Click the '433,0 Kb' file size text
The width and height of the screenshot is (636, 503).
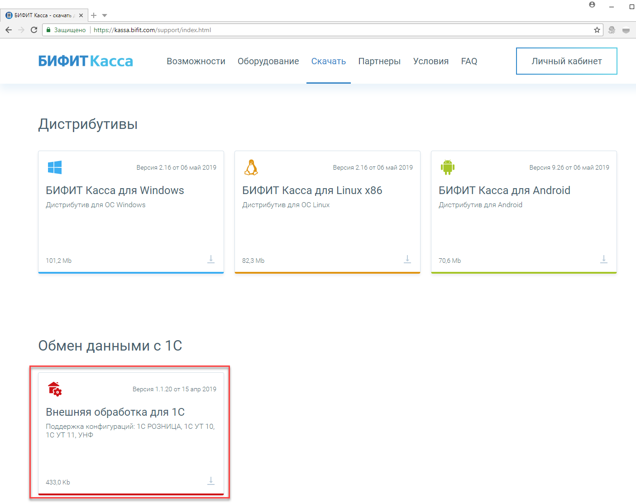(58, 482)
